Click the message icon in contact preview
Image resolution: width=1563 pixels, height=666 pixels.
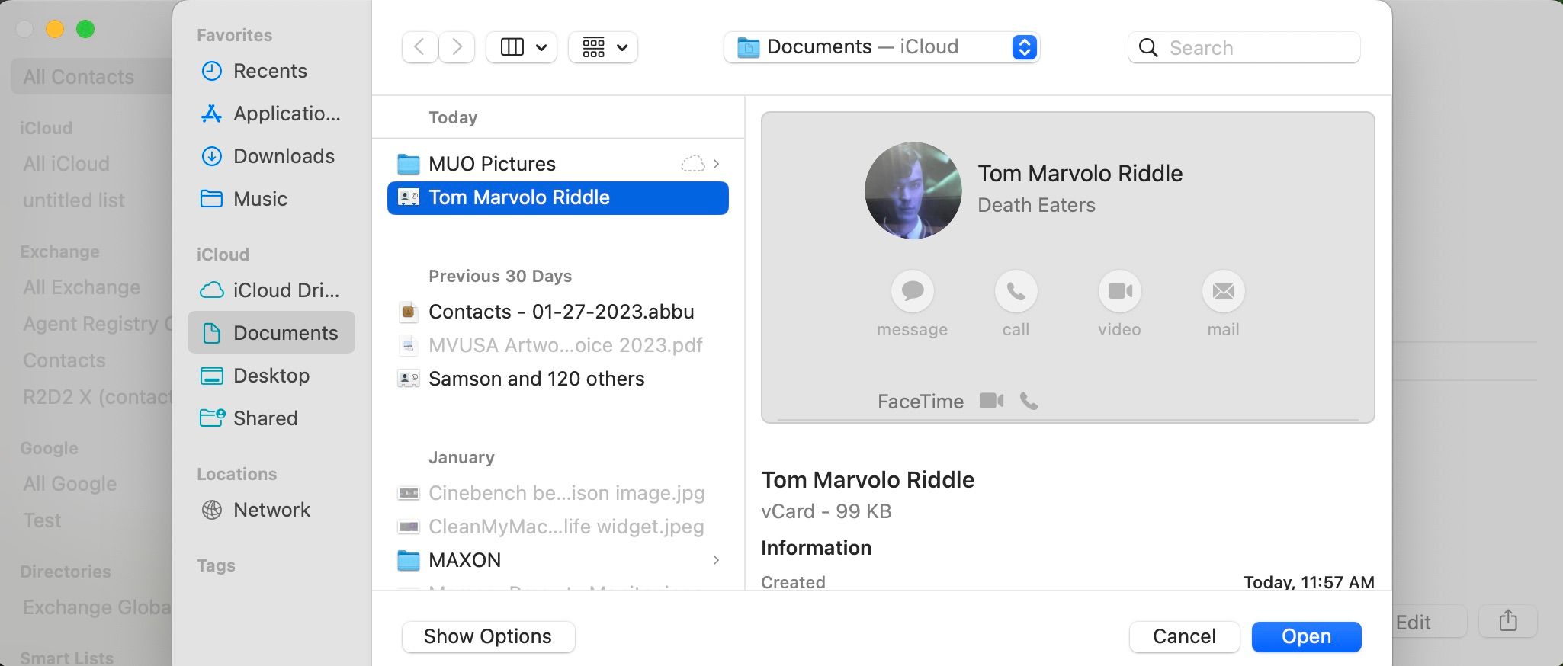[912, 291]
